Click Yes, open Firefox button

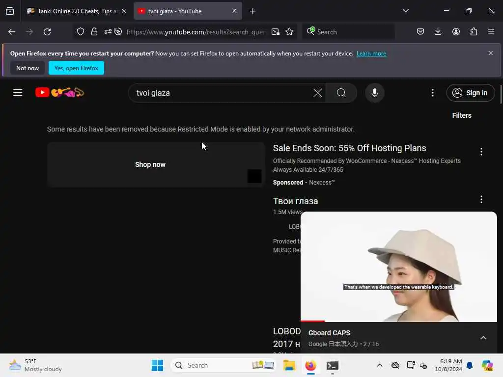(x=76, y=68)
